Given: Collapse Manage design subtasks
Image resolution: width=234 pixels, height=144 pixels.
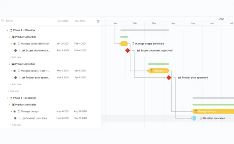Looking at the screenshot, I should pos(11,112).
